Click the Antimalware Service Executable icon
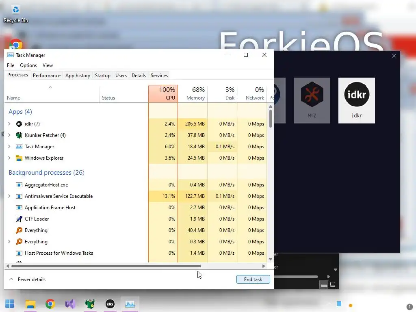The height and width of the screenshot is (312, 416). pyautogui.click(x=19, y=196)
